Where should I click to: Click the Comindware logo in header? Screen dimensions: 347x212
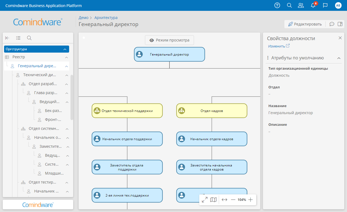pos(38,22)
